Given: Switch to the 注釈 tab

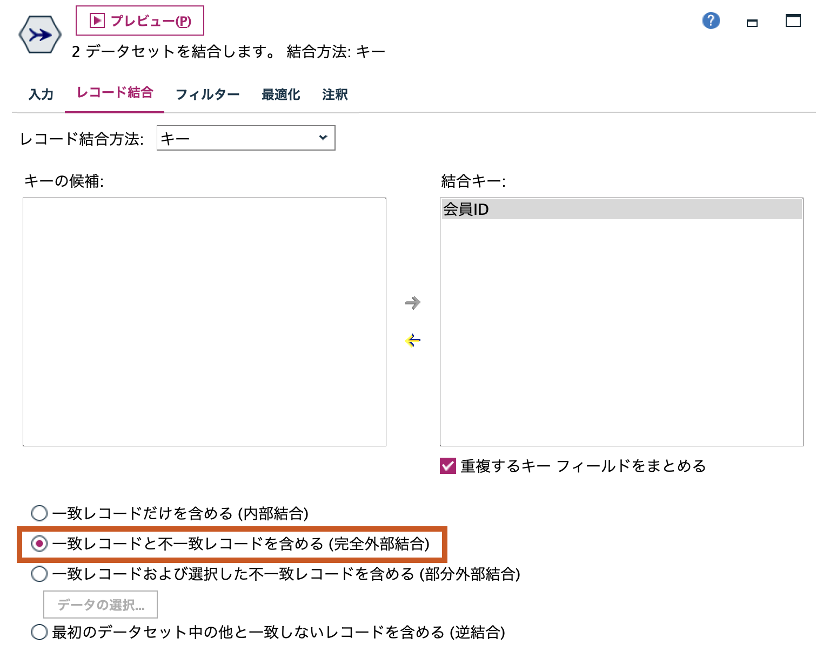Looking at the screenshot, I should [334, 93].
